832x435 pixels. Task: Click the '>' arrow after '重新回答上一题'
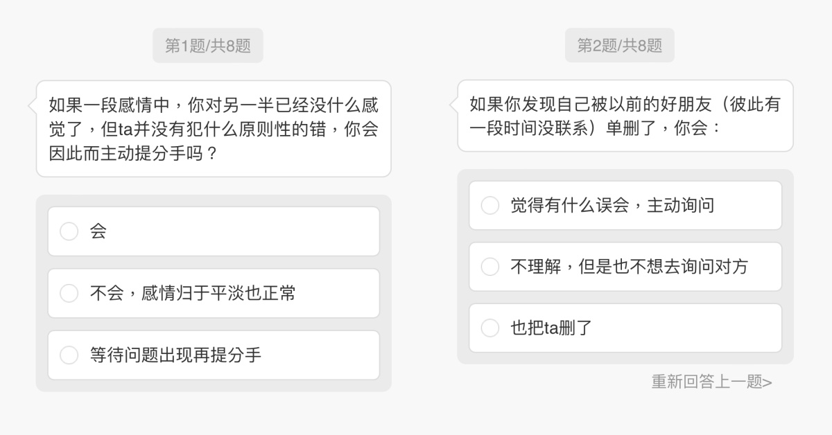pyautogui.click(x=768, y=382)
